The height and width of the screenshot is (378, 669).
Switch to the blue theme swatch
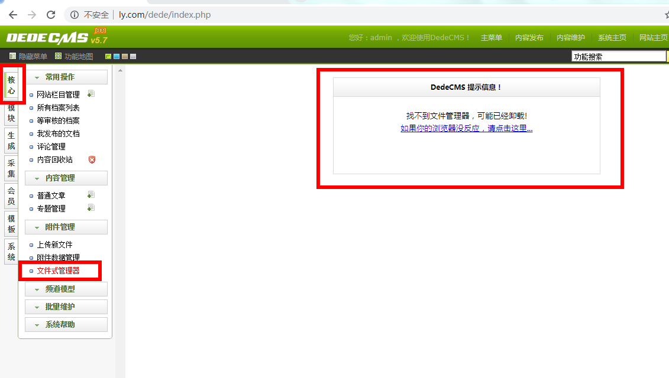[117, 57]
